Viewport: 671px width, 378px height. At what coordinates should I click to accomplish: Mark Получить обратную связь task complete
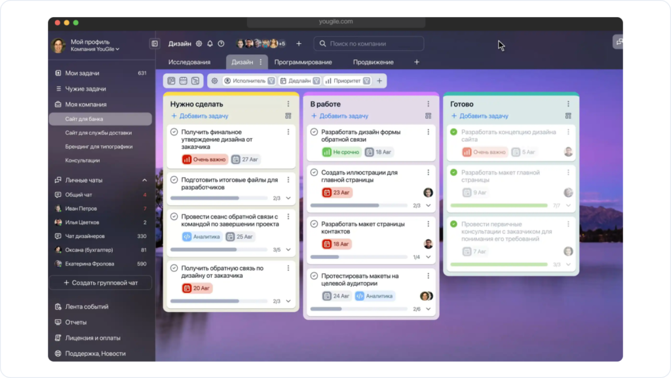[174, 268]
